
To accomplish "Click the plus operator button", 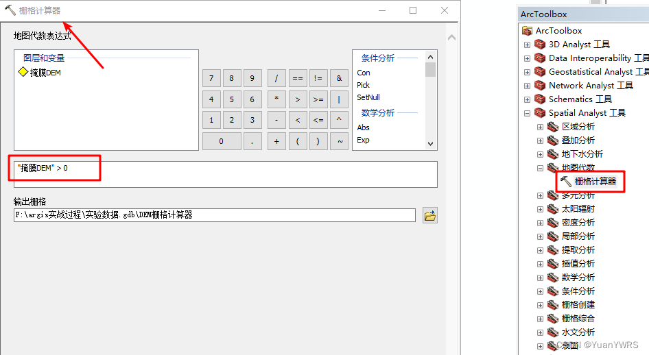I will tap(276, 141).
